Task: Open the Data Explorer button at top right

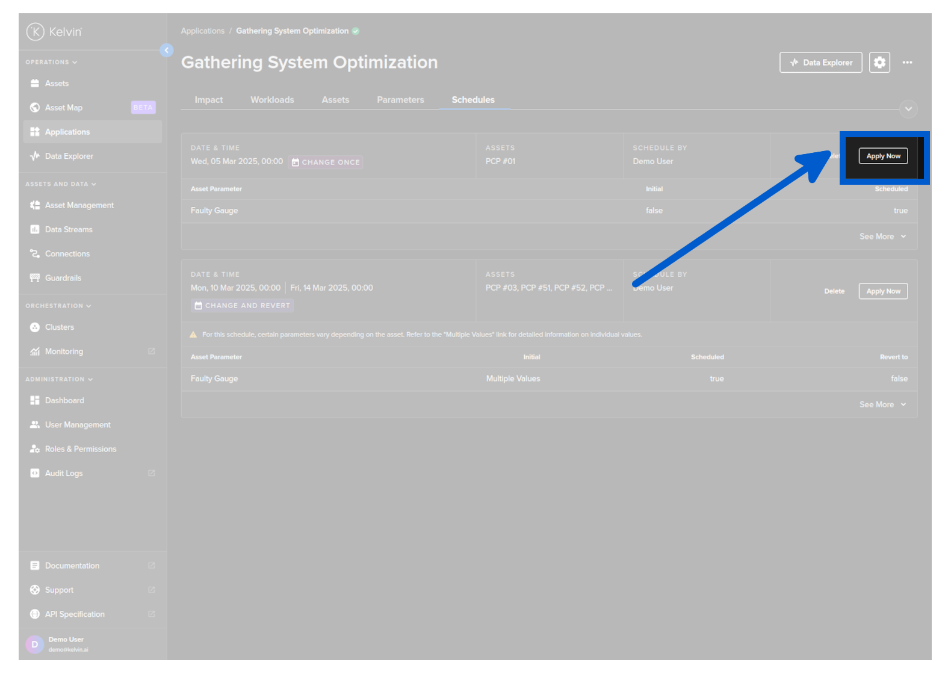Action: click(820, 63)
